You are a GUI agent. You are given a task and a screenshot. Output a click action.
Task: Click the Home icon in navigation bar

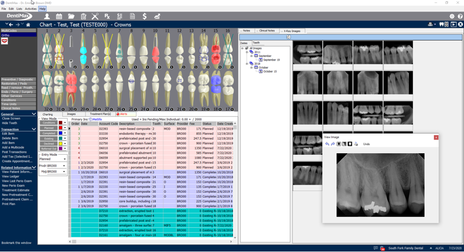click(x=28, y=24)
